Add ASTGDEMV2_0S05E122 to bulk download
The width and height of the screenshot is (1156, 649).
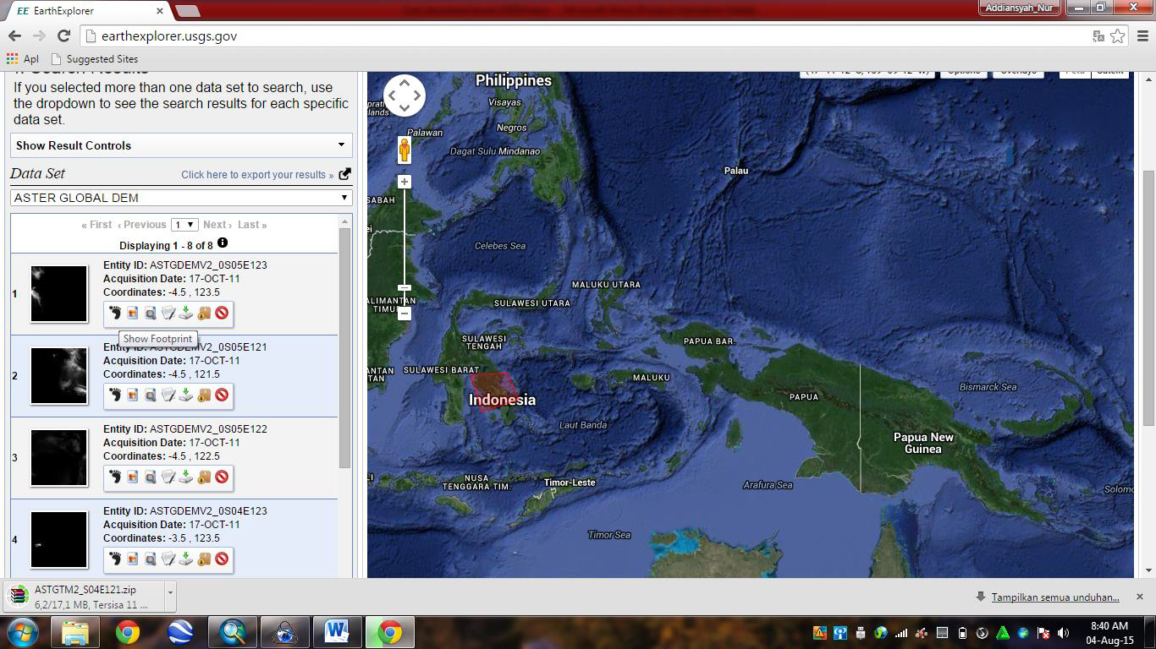[x=204, y=477]
